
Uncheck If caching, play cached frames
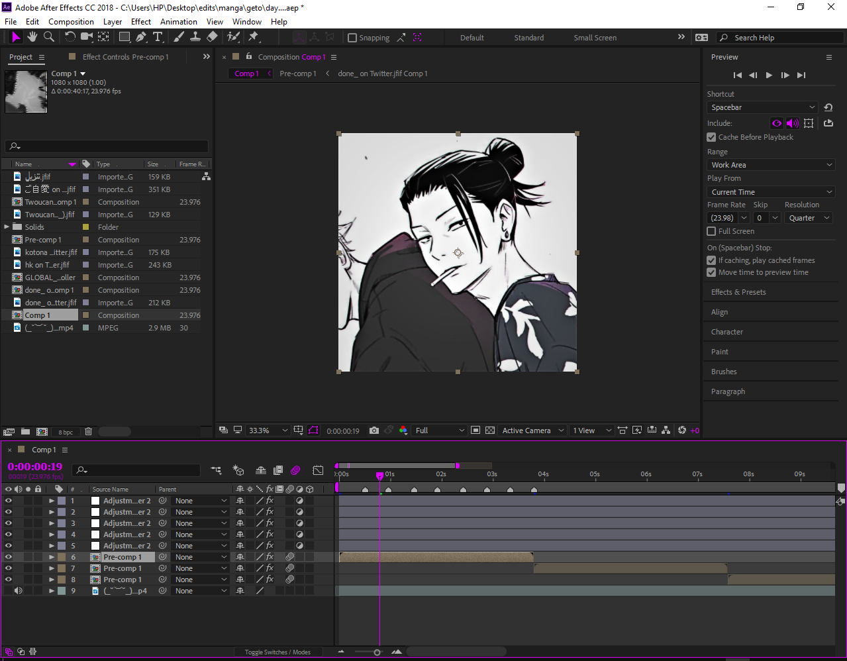(711, 260)
